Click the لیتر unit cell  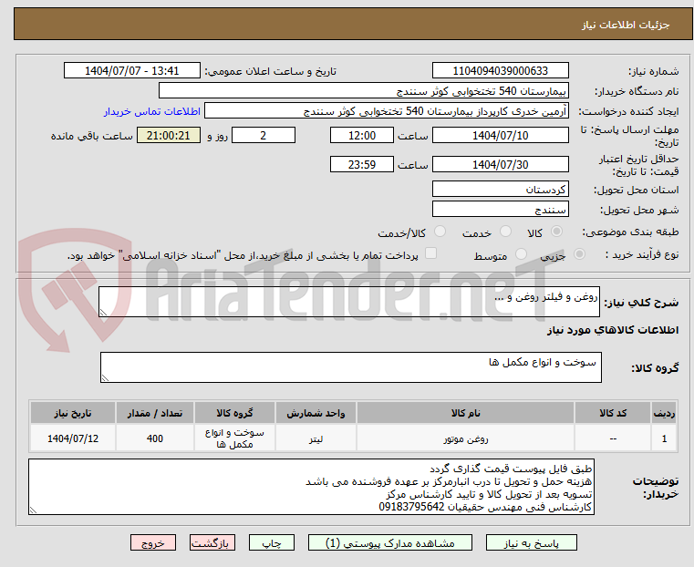click(316, 438)
